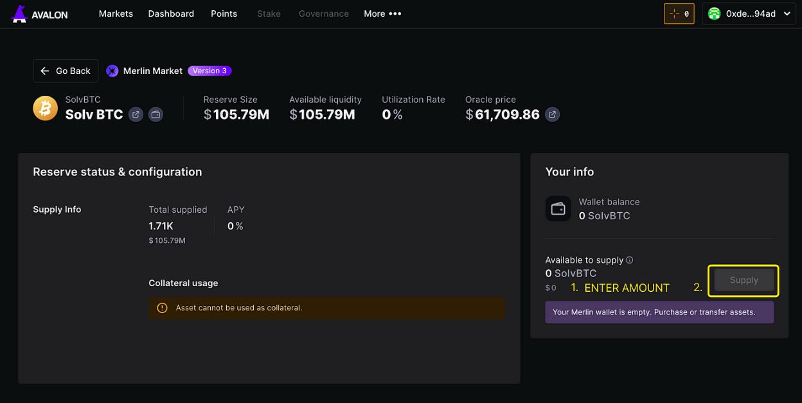Click the Merlin Market chain icon
Screen dimensions: 802x403
click(x=112, y=71)
